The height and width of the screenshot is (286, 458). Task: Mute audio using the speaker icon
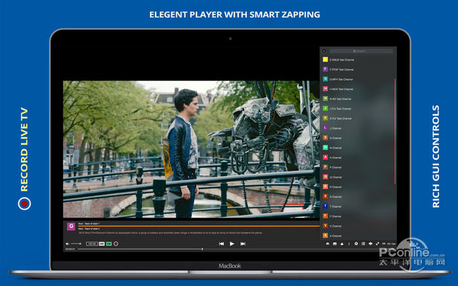coord(67,244)
